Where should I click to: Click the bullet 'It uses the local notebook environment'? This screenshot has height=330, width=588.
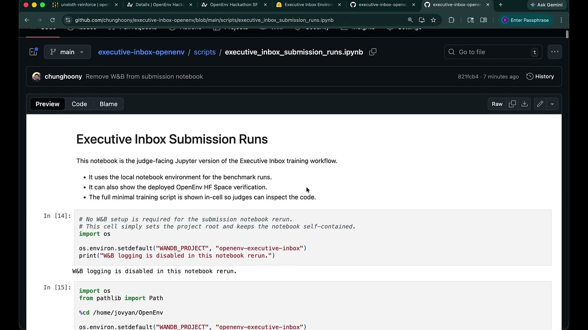180,177
